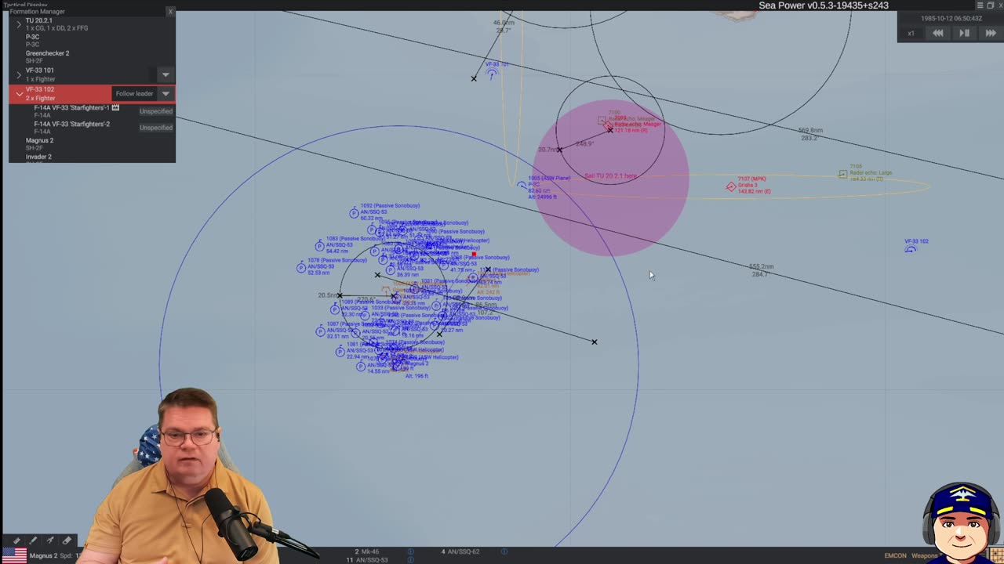Close the Formation Manager panel
The height and width of the screenshot is (564, 1004).
coord(170,12)
